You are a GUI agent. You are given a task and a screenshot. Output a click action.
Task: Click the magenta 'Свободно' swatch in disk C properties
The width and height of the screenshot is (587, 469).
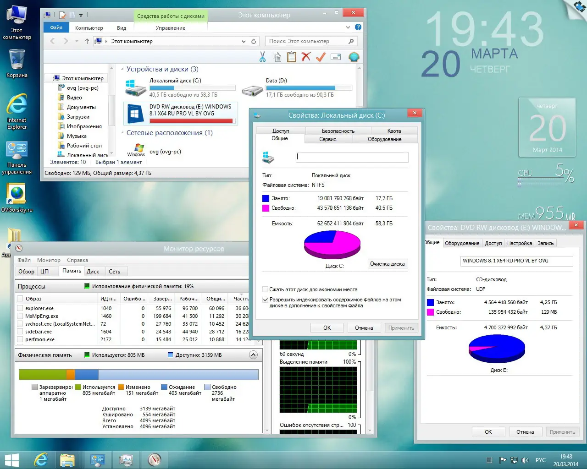coord(266,208)
